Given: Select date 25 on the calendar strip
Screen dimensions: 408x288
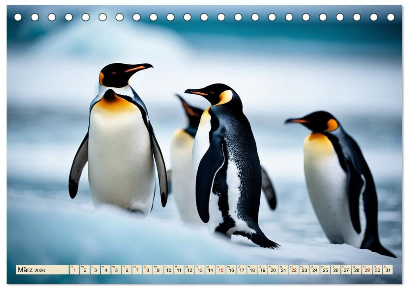Looking at the screenshot, I should [x=325, y=270].
